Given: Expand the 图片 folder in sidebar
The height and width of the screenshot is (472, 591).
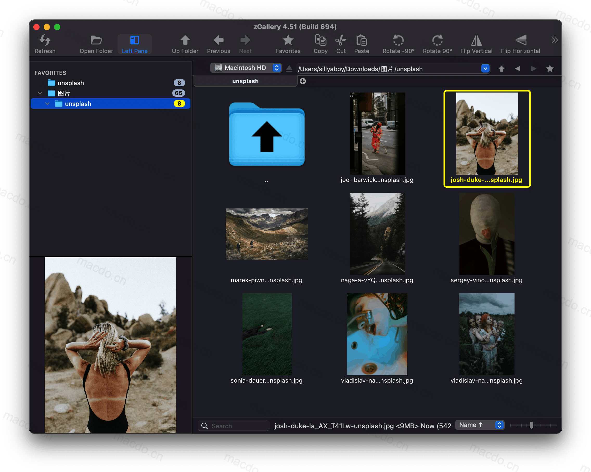Looking at the screenshot, I should pos(40,93).
